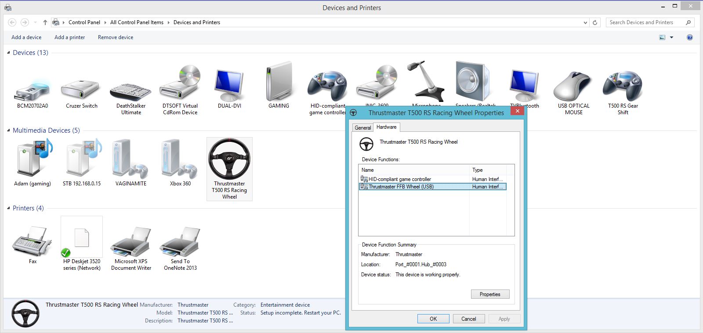Select the Fax printer icon

[33, 241]
